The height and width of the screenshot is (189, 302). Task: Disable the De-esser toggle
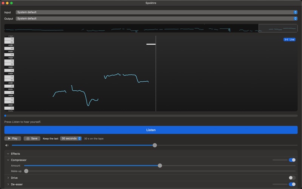(292, 184)
